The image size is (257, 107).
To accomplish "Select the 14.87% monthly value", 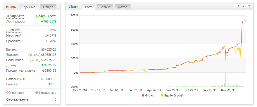I will [51, 35].
